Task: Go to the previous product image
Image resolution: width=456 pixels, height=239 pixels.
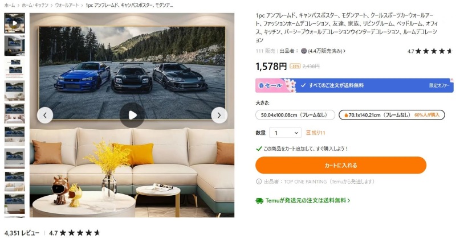Action: point(45,116)
